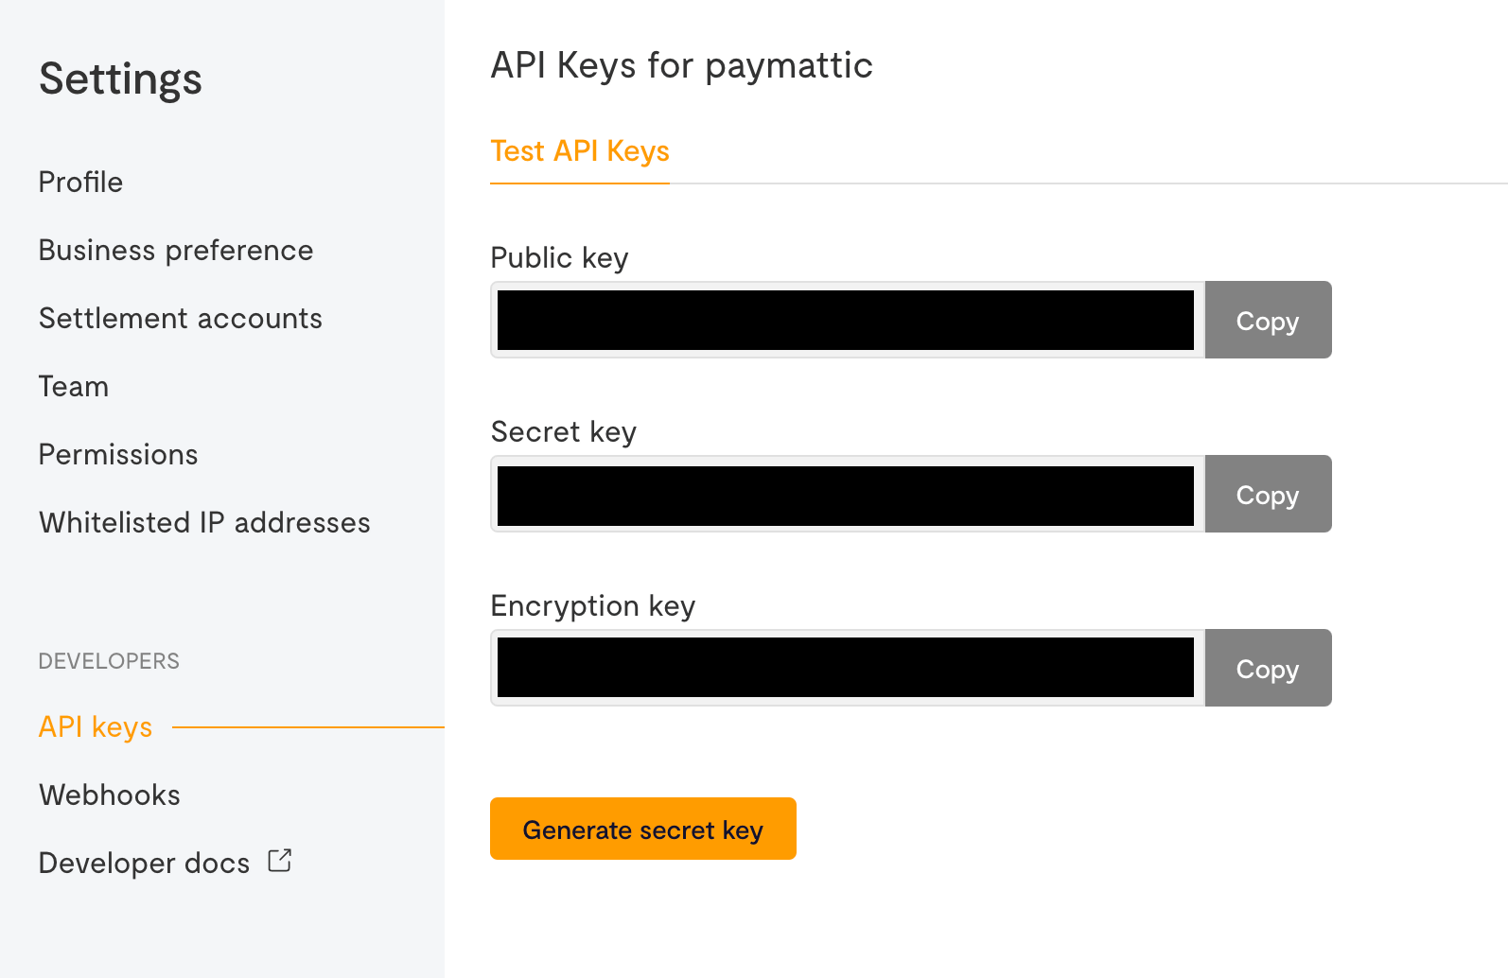Open Settlement accounts page
This screenshot has height=978, width=1508.
click(x=181, y=318)
